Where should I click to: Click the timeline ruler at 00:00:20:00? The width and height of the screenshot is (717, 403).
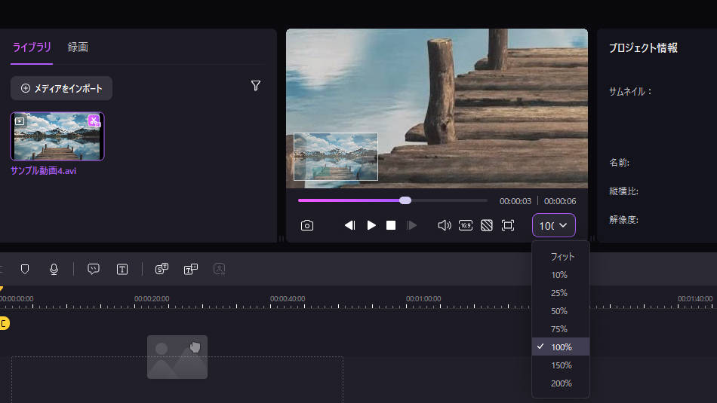(x=152, y=299)
